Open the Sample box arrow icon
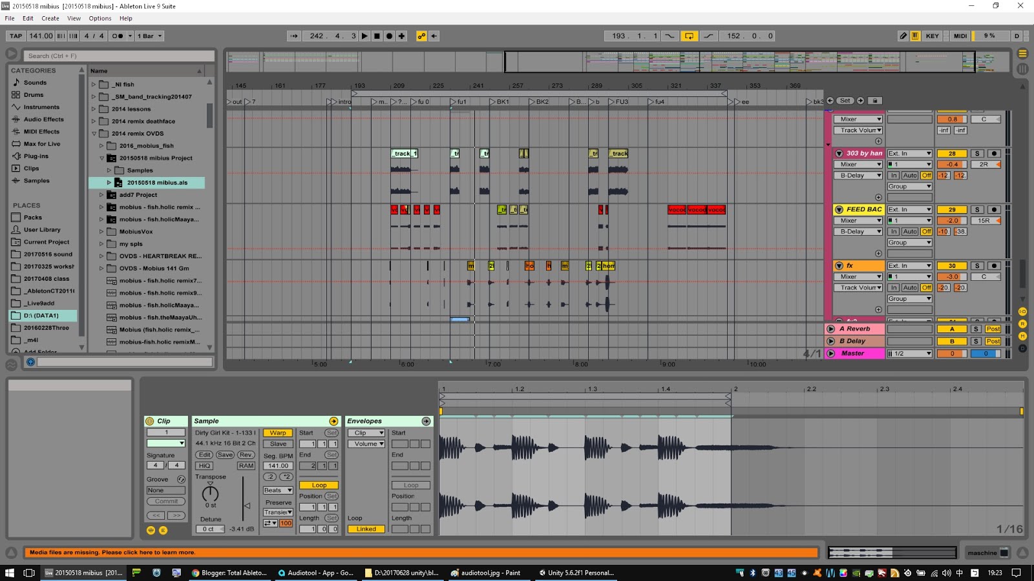The image size is (1034, 581). tap(333, 421)
